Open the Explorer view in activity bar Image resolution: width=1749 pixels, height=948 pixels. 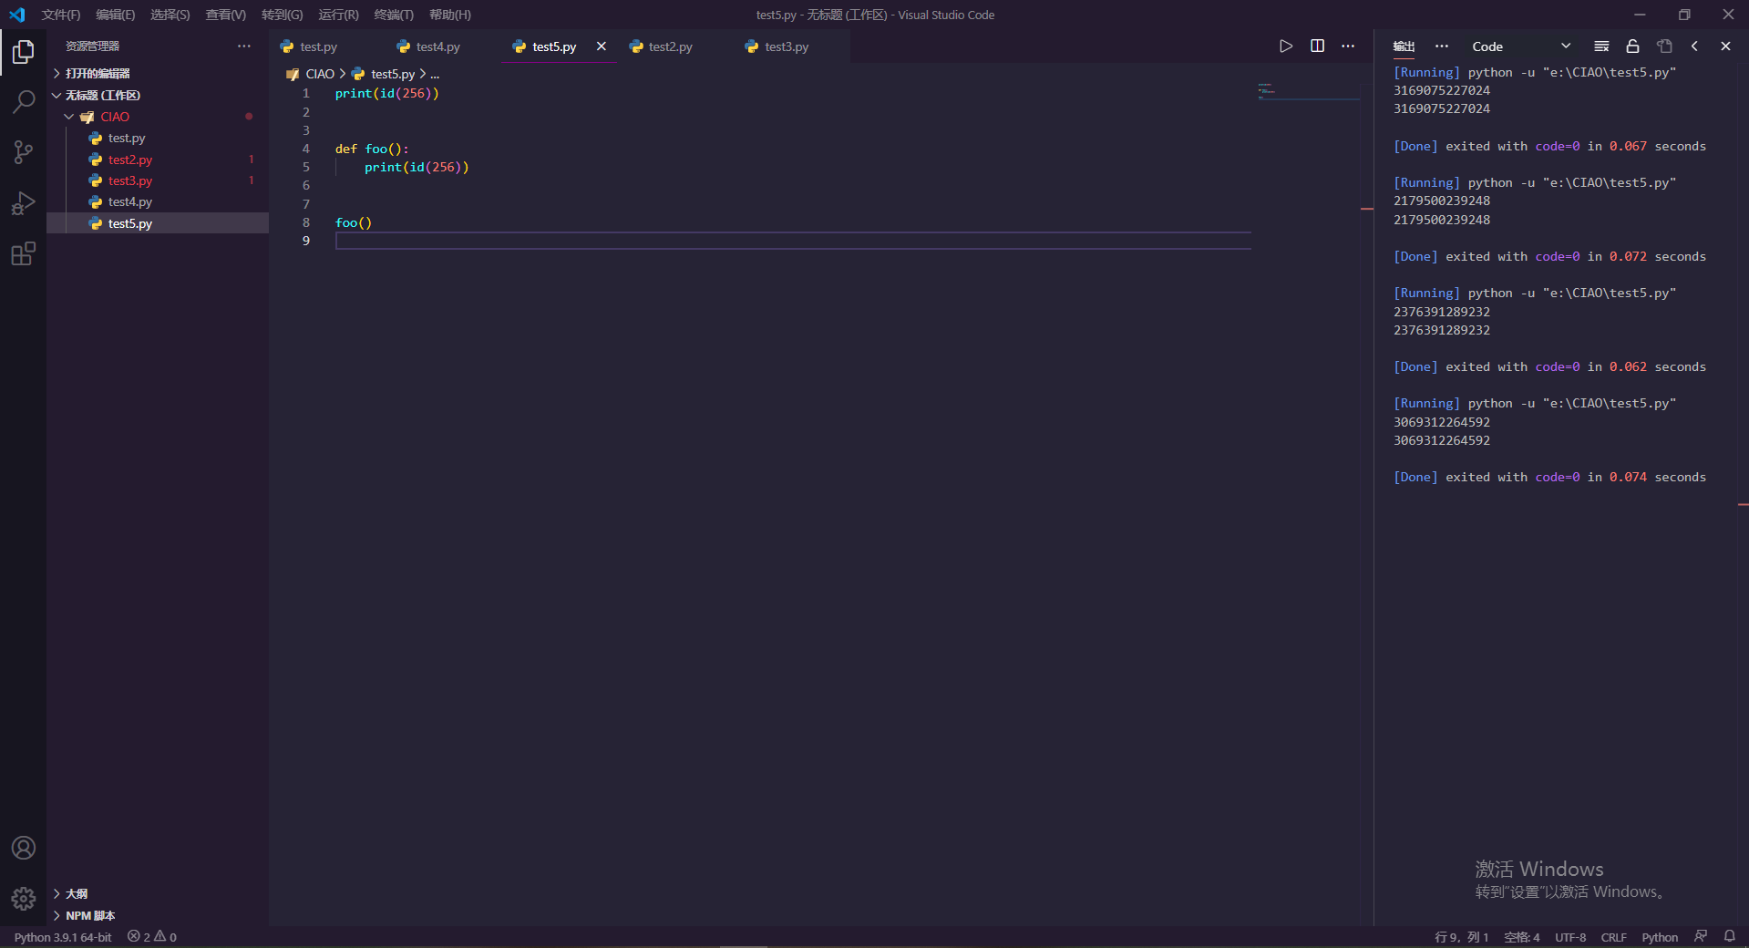pyautogui.click(x=24, y=52)
